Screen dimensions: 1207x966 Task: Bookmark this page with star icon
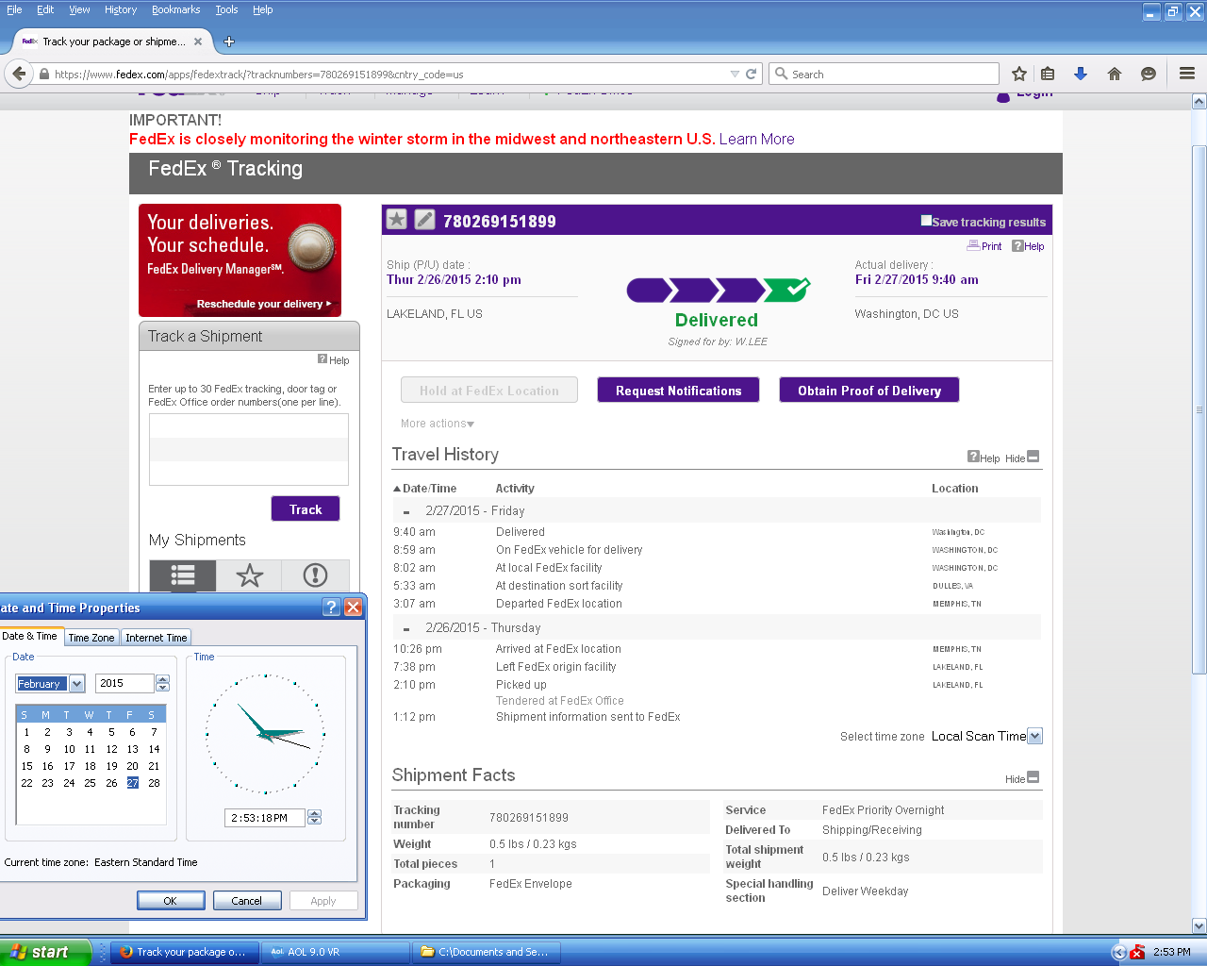[x=1019, y=74]
